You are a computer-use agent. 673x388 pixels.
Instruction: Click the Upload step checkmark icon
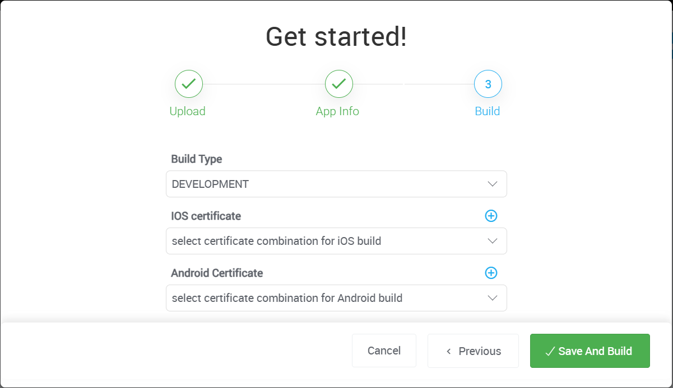pyautogui.click(x=188, y=83)
